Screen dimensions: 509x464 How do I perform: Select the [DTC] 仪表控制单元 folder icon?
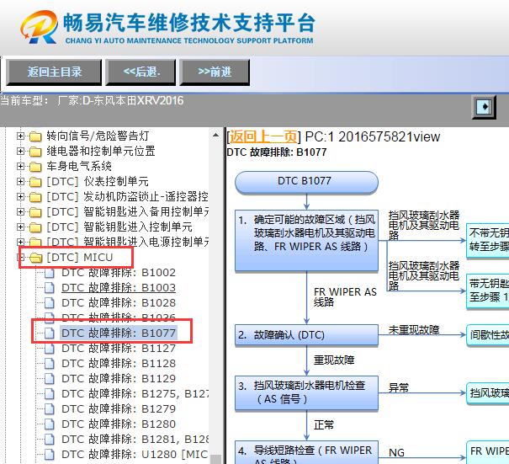[35, 182]
